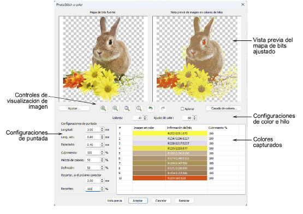Image resolution: width=303 pixels, height=214 pixels.
Task: Open Casado de colores... button
Action: pyautogui.click(x=224, y=108)
